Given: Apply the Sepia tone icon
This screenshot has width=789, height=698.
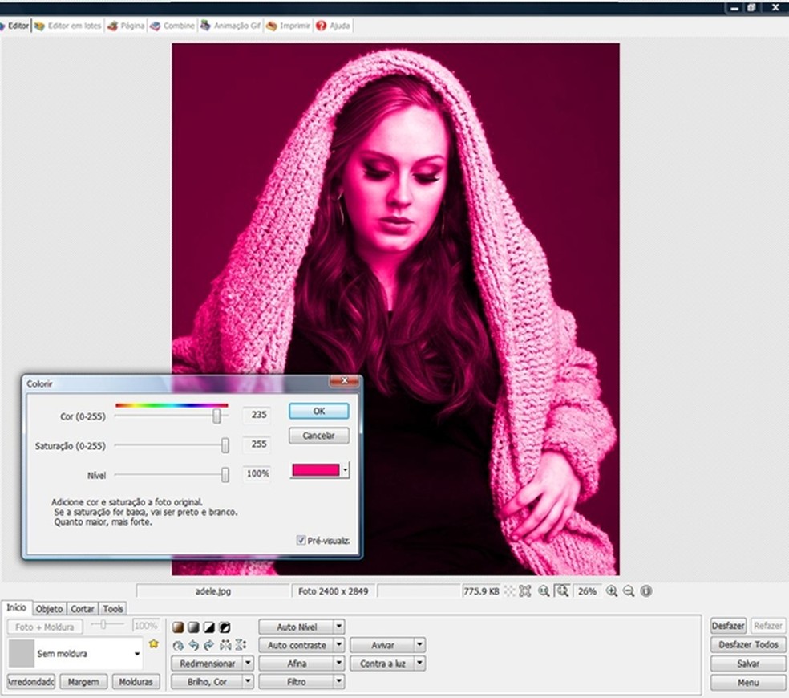Looking at the screenshot, I should [178, 627].
